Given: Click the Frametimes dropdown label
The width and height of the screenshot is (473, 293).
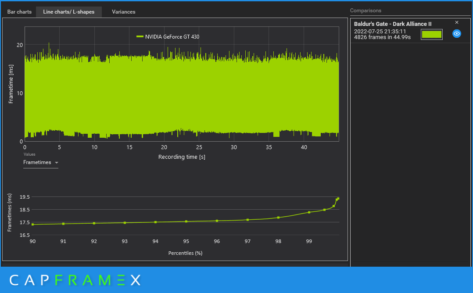Looking at the screenshot, I should 37,162.
